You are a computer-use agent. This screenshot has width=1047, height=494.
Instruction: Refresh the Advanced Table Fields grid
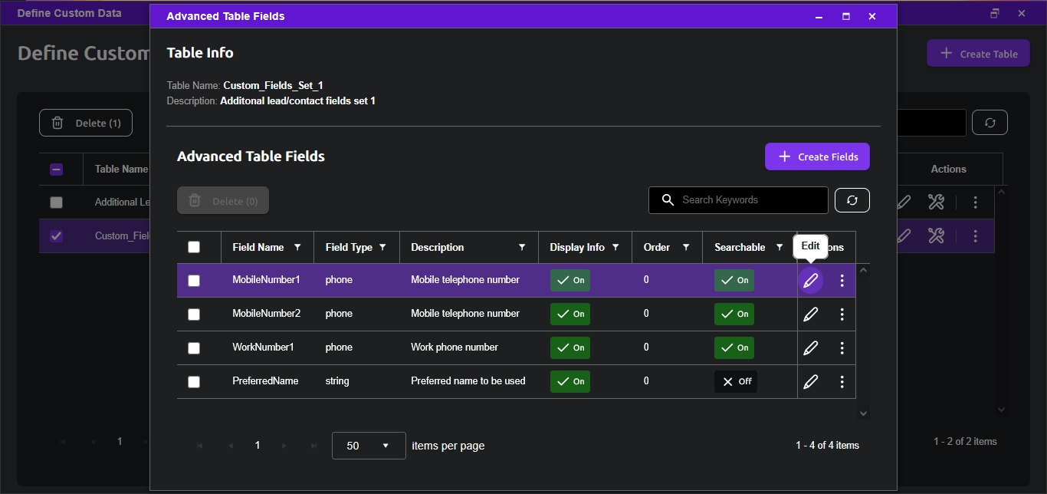pos(852,200)
